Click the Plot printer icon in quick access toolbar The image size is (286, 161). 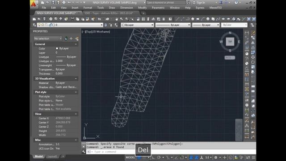pos(63,3)
